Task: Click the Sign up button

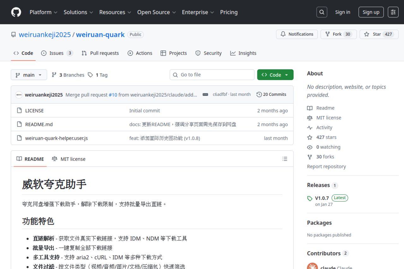Action: tap(371, 12)
